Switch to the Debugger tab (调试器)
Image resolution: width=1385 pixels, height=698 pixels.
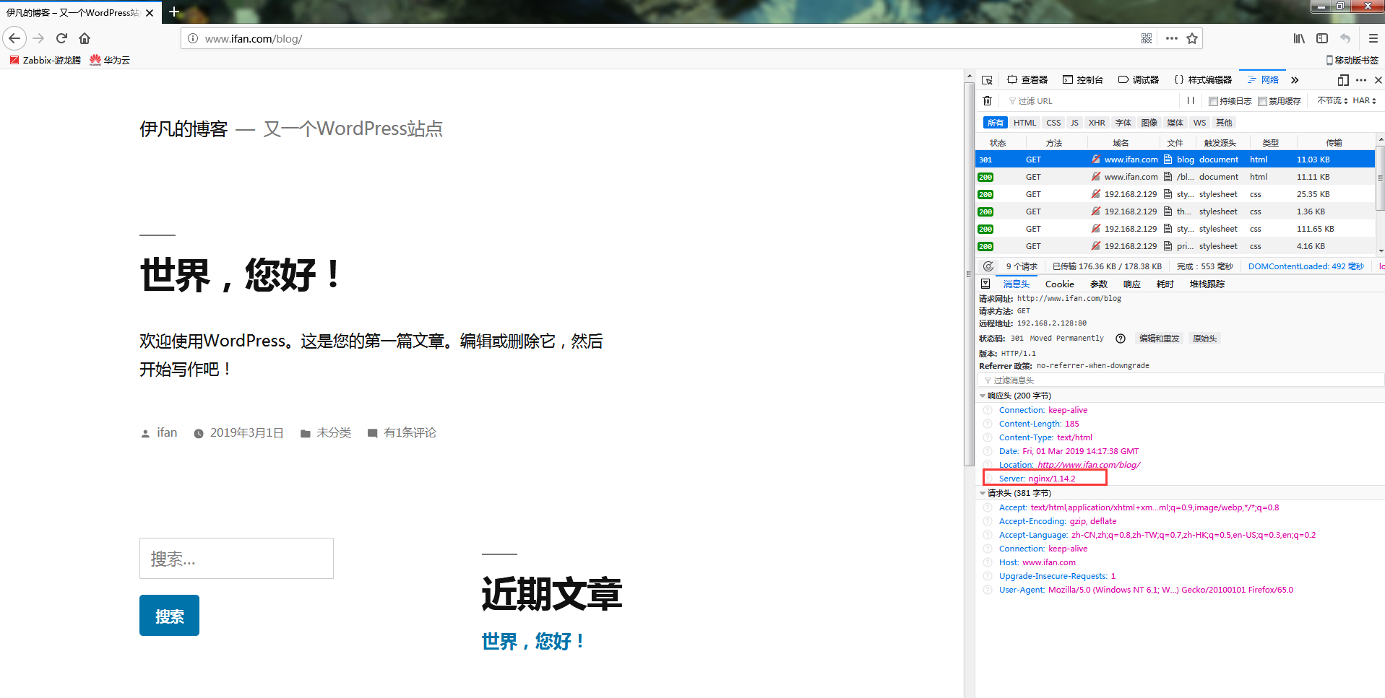(1139, 80)
